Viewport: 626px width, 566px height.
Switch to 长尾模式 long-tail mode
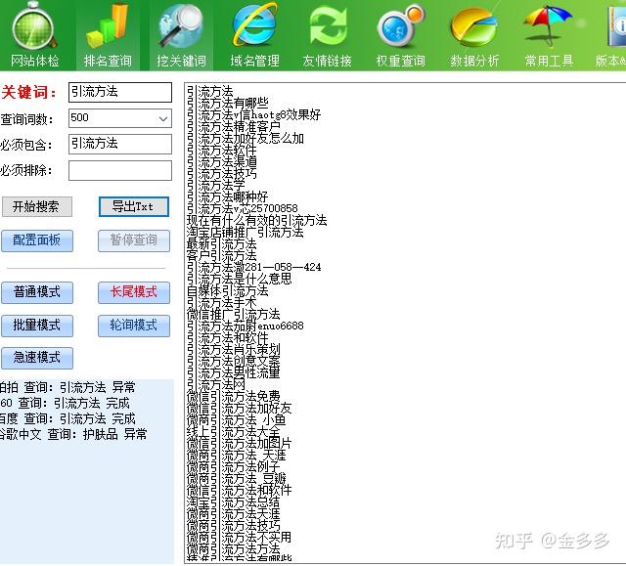click(134, 292)
